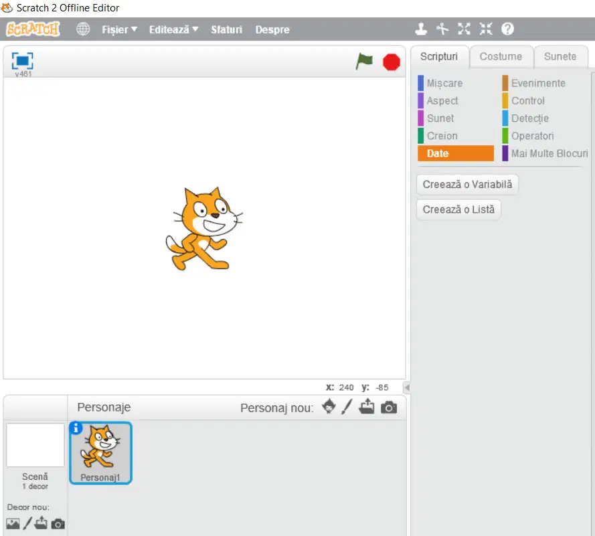Click the Despre menu item

click(272, 29)
